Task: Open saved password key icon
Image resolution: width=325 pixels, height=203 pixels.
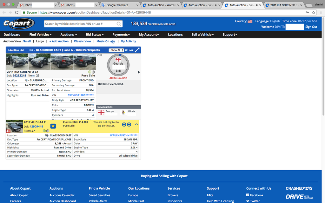Action: (307, 12)
